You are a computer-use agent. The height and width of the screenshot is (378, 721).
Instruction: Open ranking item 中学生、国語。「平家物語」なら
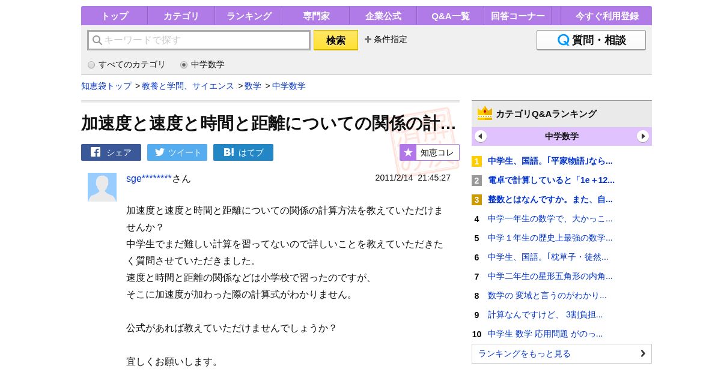coord(550,161)
